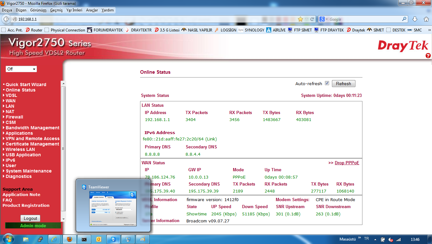This screenshot has height=244, width=432.
Task: Disable the Auto-refresh checkbox
Action: 327,84
